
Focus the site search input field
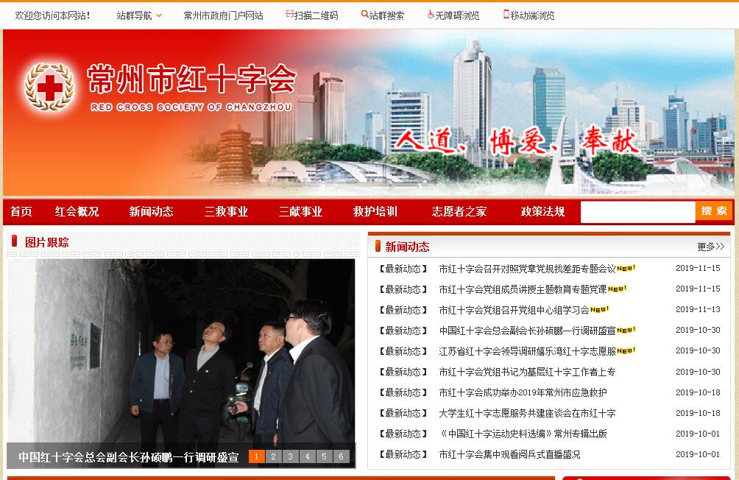click(638, 212)
